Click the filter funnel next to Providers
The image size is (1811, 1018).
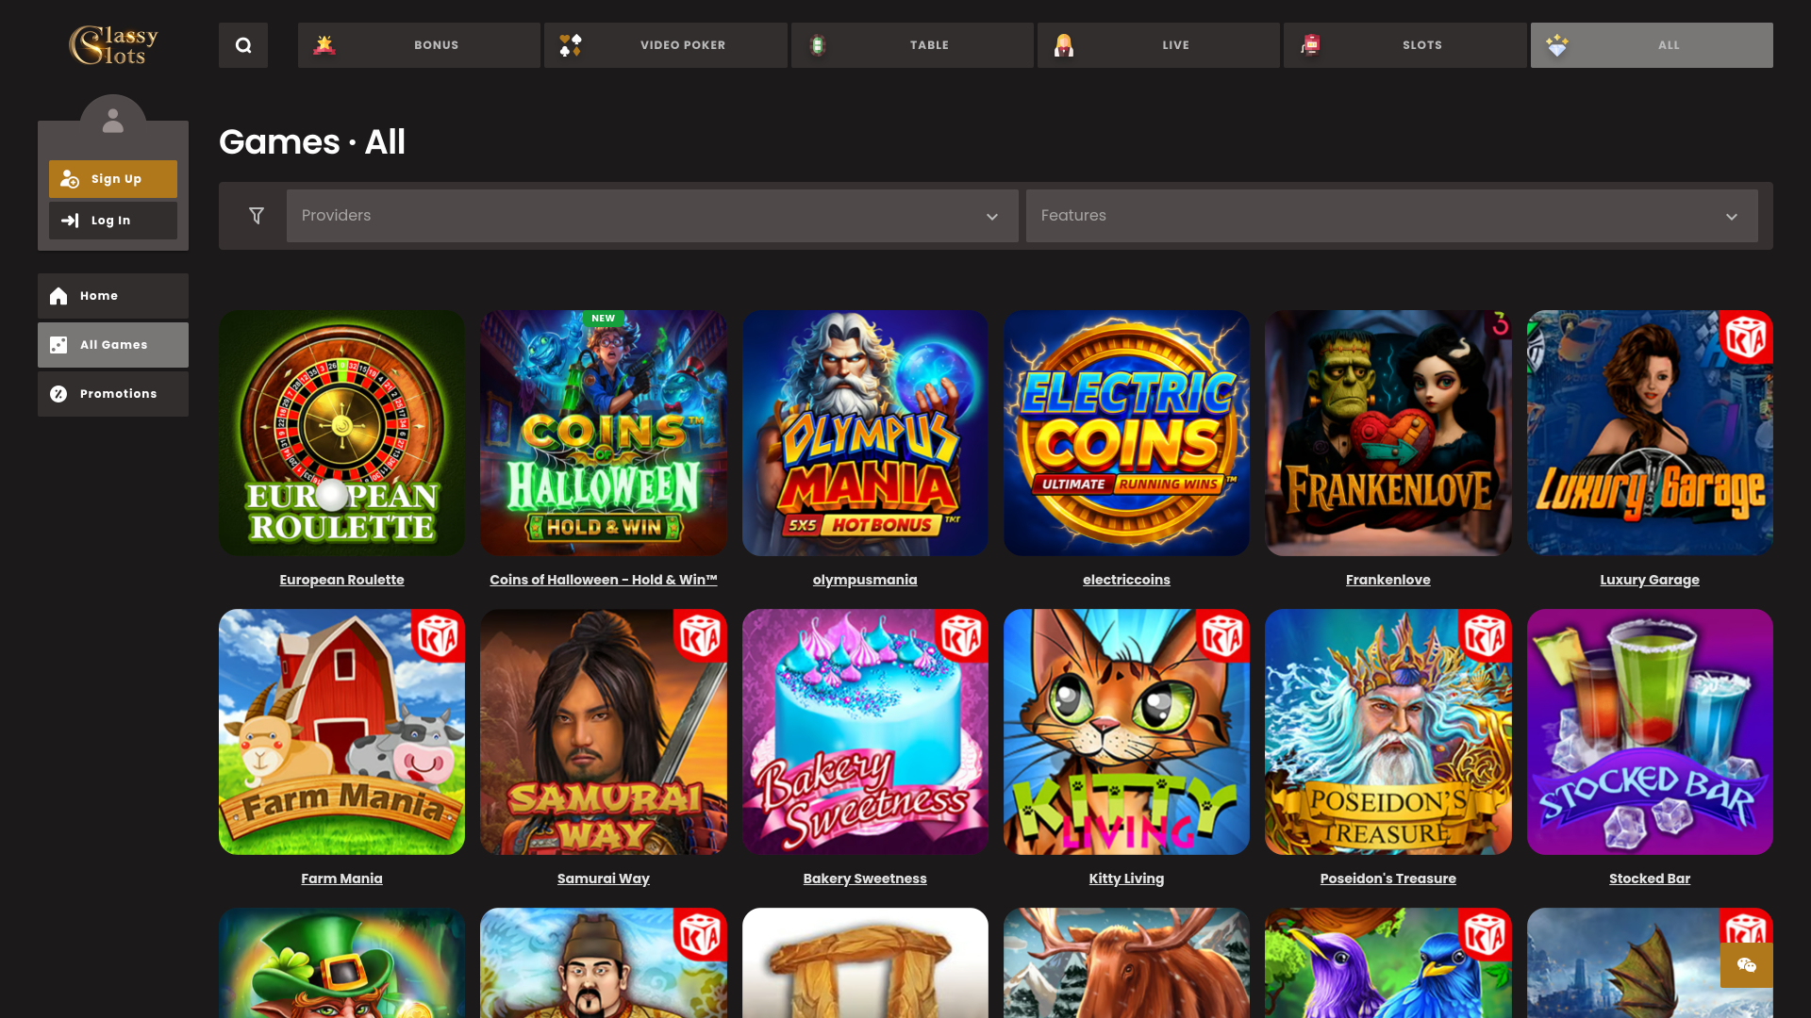[x=256, y=215]
